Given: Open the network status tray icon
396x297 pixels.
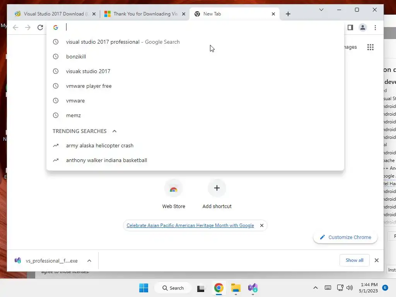Looking at the screenshot, I should (x=340, y=288).
